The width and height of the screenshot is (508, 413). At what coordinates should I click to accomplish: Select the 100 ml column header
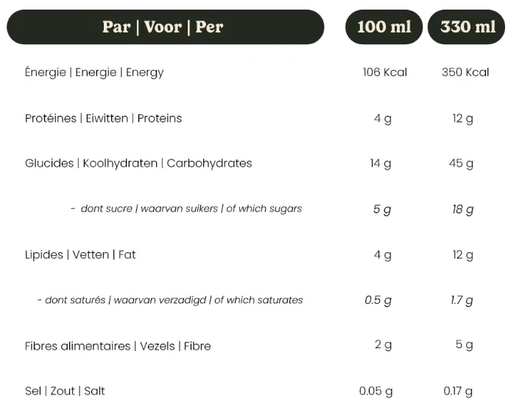(384, 27)
